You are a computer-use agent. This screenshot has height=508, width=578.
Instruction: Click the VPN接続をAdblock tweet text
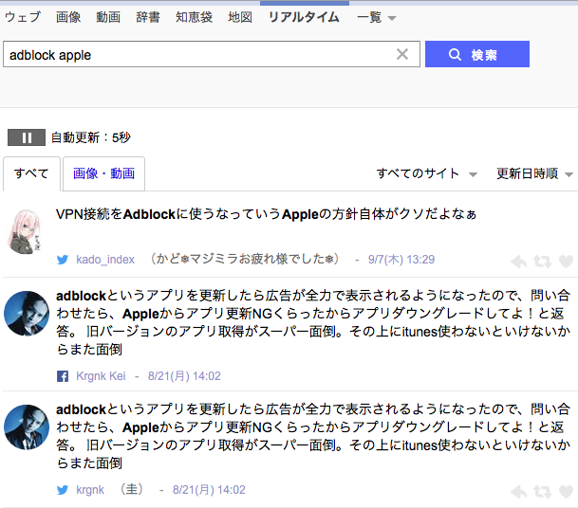(266, 214)
